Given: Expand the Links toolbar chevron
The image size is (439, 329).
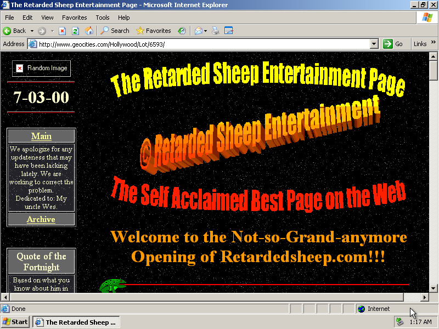Looking at the screenshot, I should [434, 42].
